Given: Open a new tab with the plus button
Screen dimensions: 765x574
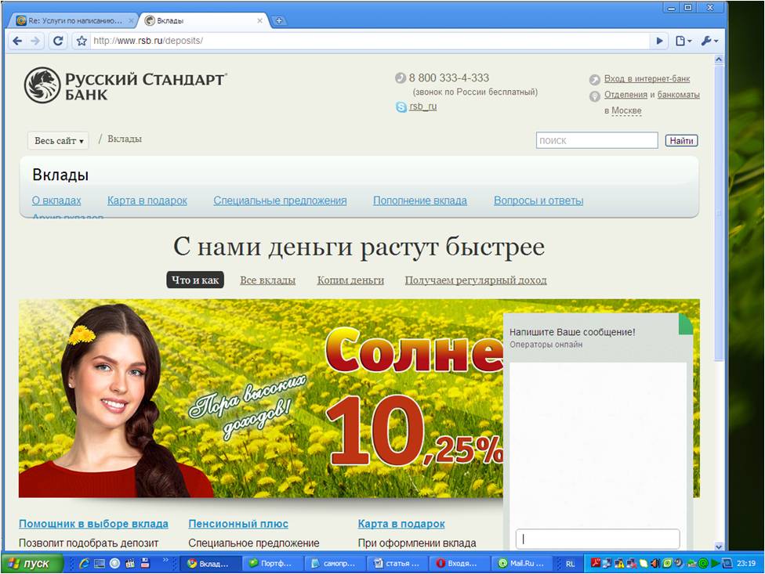Looking at the screenshot, I should 279,20.
